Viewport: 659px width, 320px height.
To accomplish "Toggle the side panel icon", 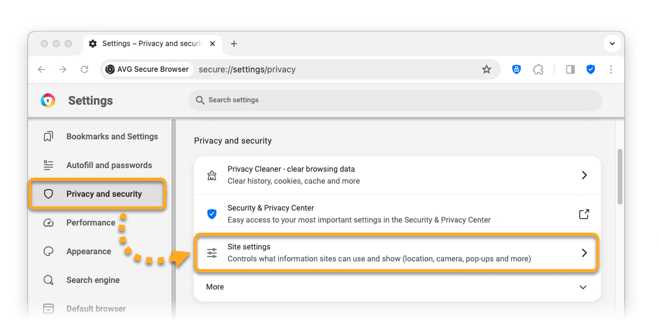I will (x=570, y=69).
